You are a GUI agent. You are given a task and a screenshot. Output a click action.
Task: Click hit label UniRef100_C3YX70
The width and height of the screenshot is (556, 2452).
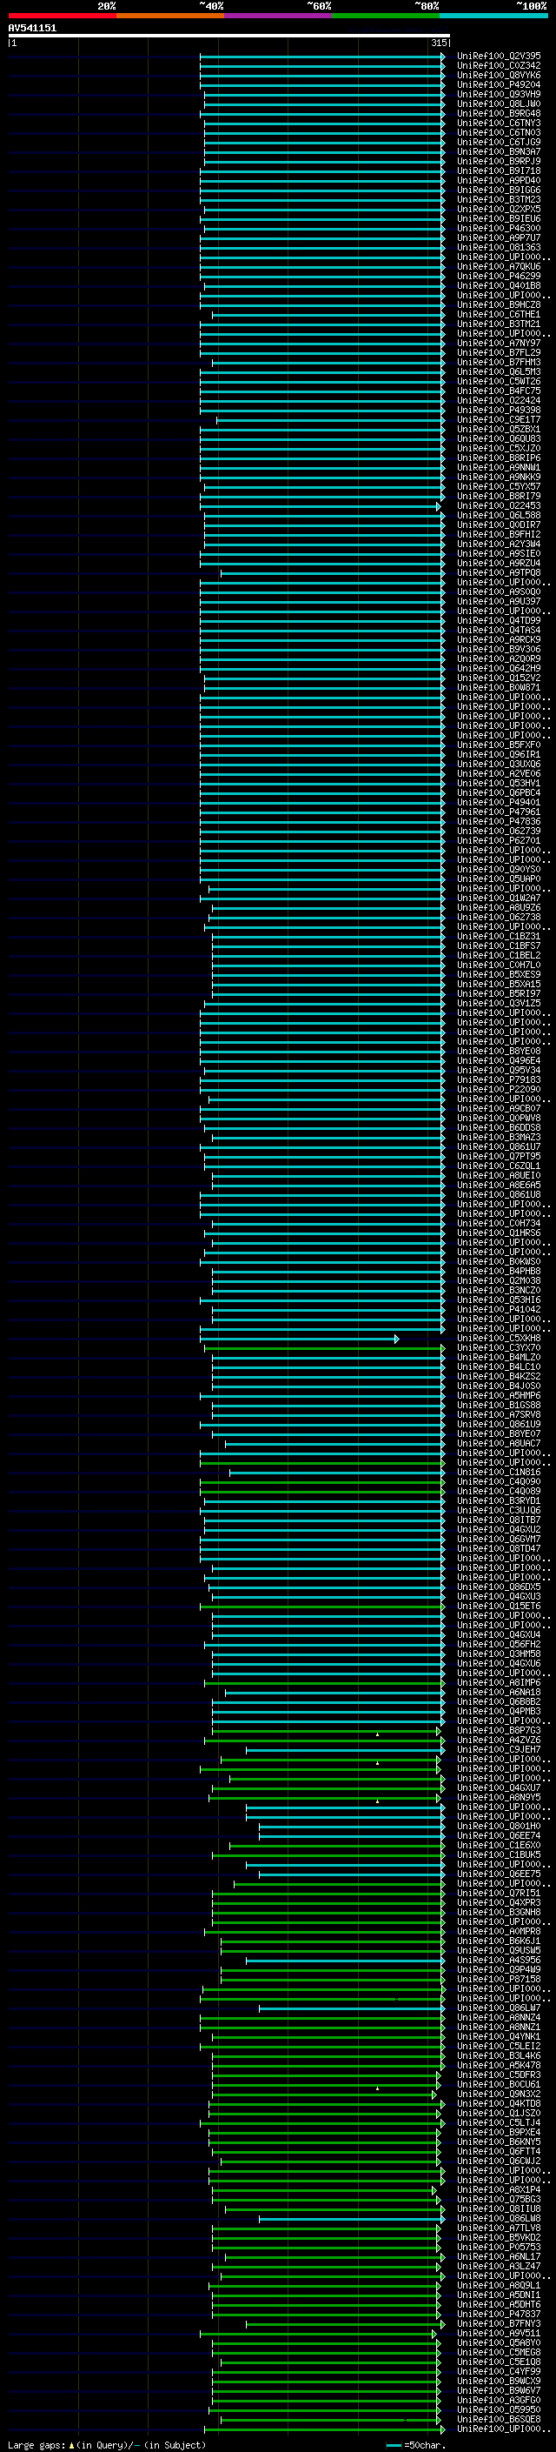pos(499,1348)
